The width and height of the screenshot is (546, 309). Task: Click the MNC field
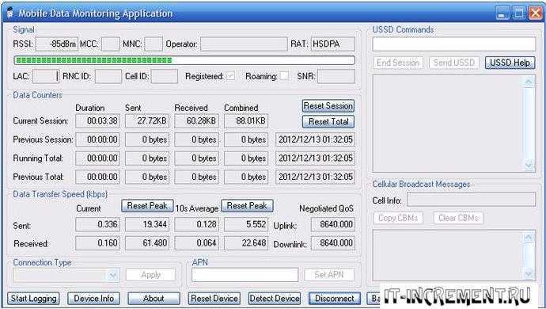(154, 44)
